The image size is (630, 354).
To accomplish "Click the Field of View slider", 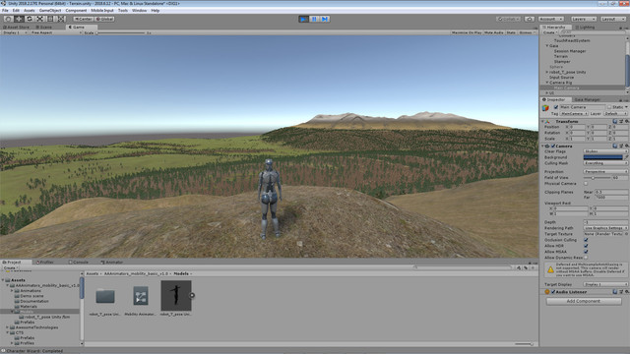I will [x=598, y=177].
